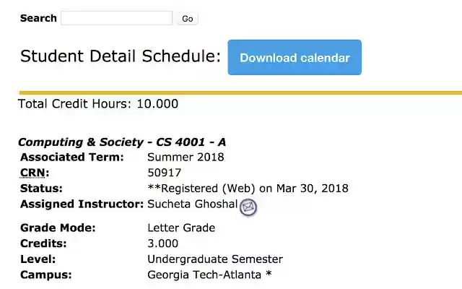This screenshot has height=289, width=462.
Task: Click the Registered (Web) status text
Action: (x=248, y=189)
